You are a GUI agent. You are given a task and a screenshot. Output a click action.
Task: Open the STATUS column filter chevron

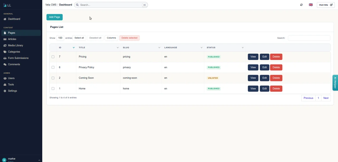[x=243, y=47]
